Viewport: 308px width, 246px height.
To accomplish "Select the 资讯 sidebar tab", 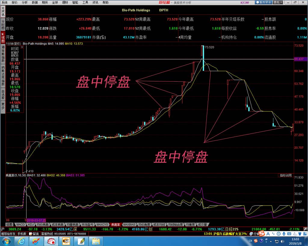I will (x=3, y=12).
